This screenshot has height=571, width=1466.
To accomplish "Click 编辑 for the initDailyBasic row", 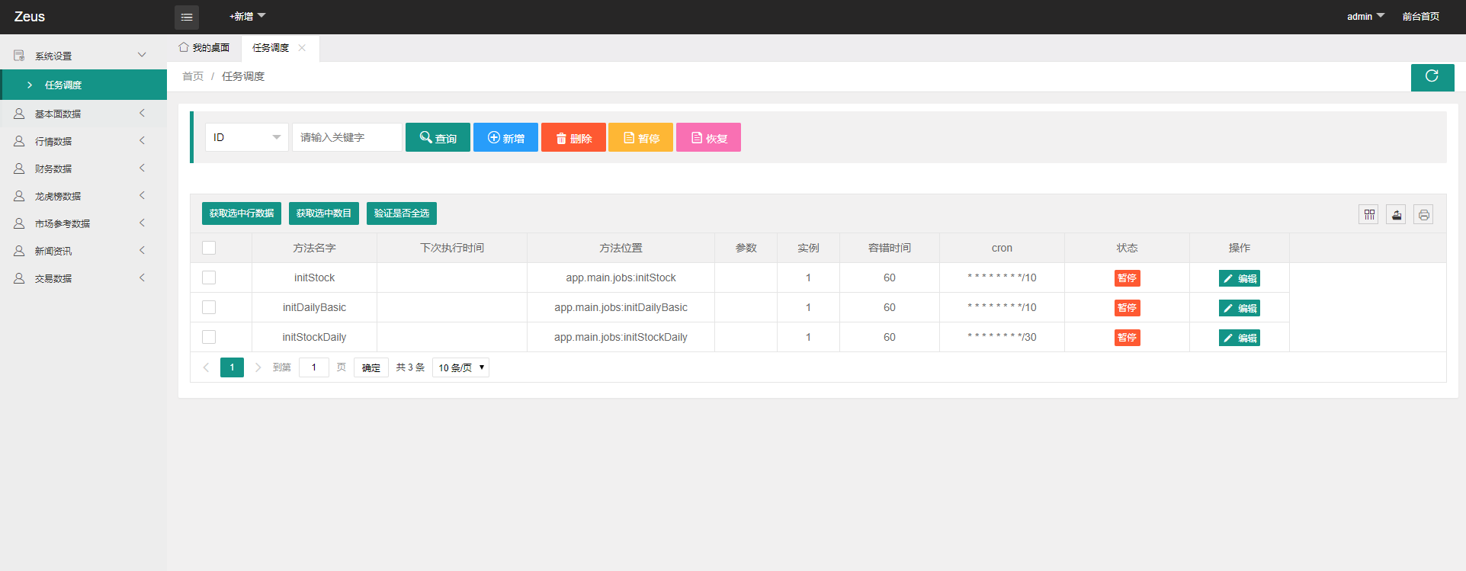I will [x=1240, y=308].
